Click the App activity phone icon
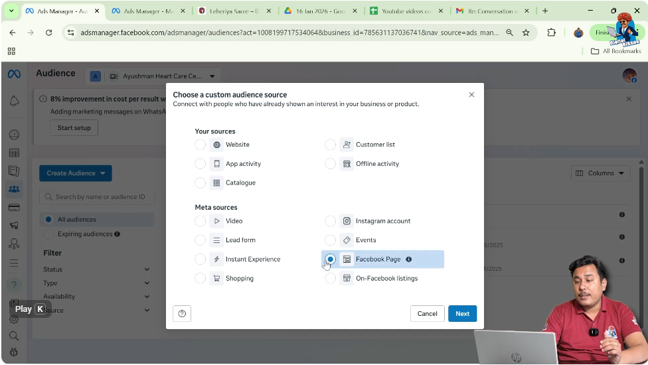Image resolution: width=648 pixels, height=365 pixels. click(x=216, y=163)
